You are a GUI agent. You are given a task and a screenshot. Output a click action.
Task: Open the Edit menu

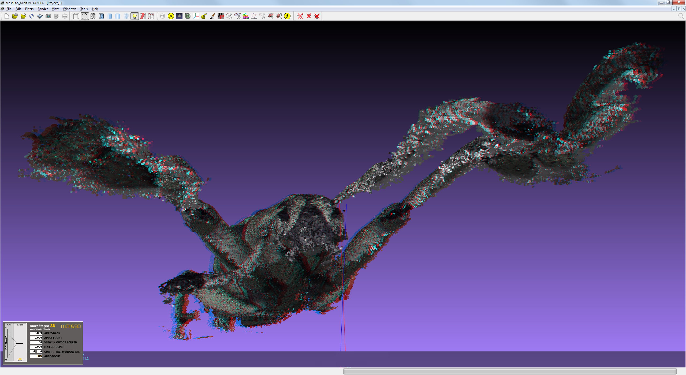[18, 9]
